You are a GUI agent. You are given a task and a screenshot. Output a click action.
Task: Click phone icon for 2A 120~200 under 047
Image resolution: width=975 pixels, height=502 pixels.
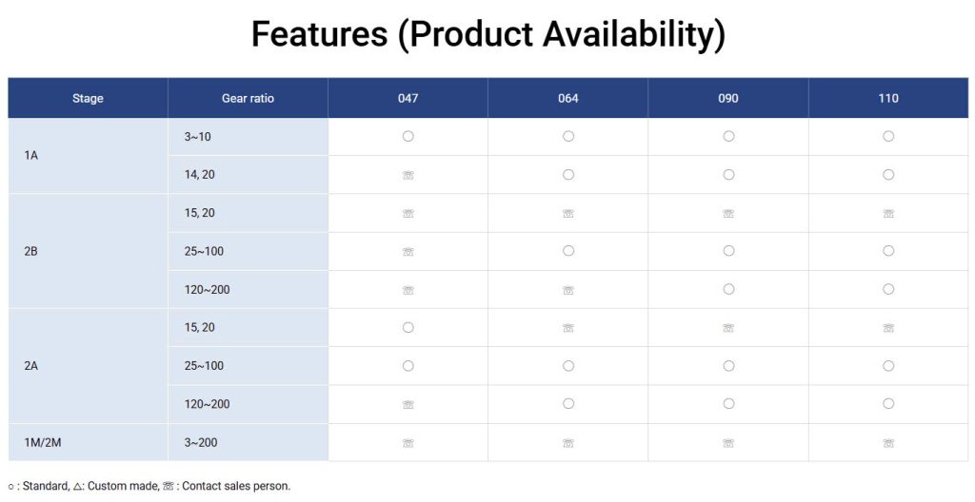[x=408, y=404]
